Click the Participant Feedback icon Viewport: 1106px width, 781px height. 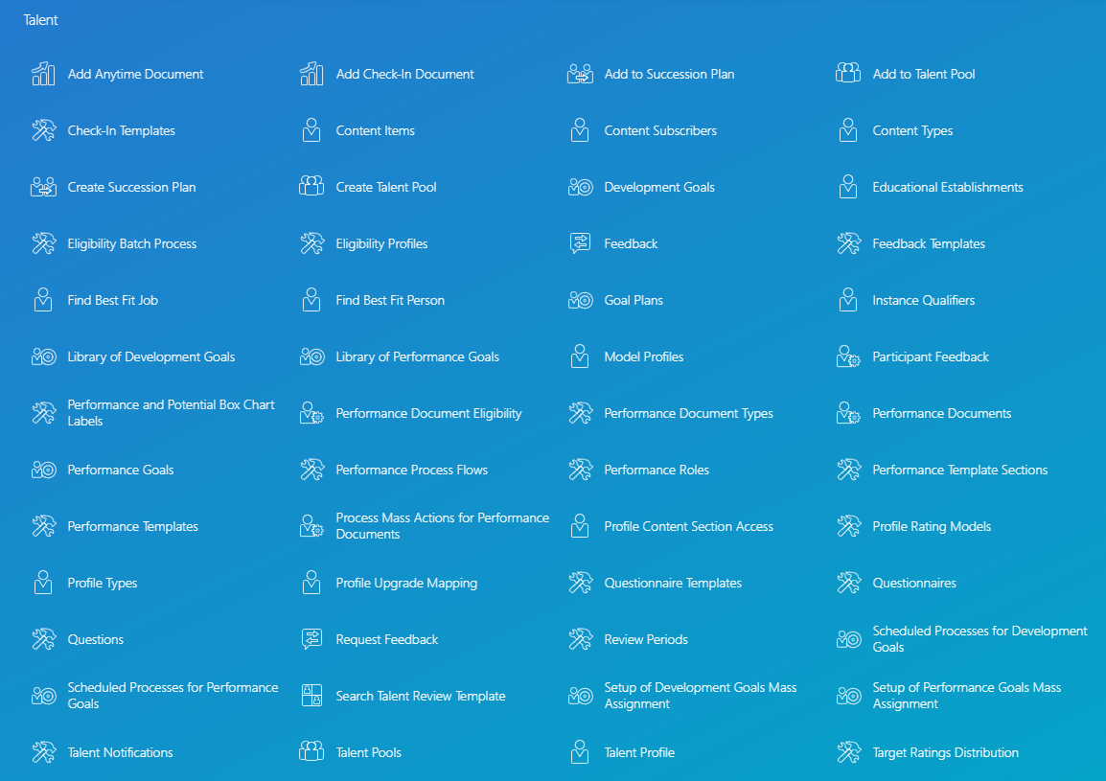tap(848, 356)
